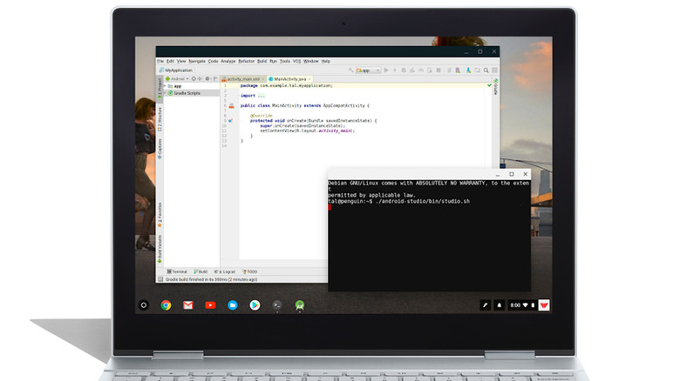
Task: Open the YouTube shelf icon
Action: pos(210,305)
